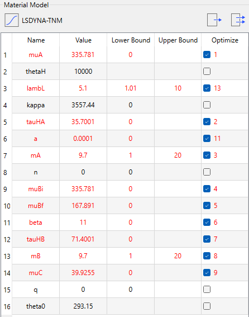Image resolution: width=249 pixels, height=317 pixels.
Task: Click the lambL upper bound cell
Action: [178, 88]
